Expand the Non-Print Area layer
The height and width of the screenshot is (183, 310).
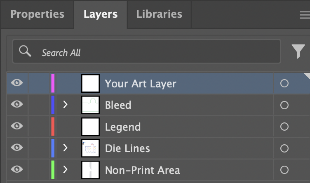click(65, 169)
